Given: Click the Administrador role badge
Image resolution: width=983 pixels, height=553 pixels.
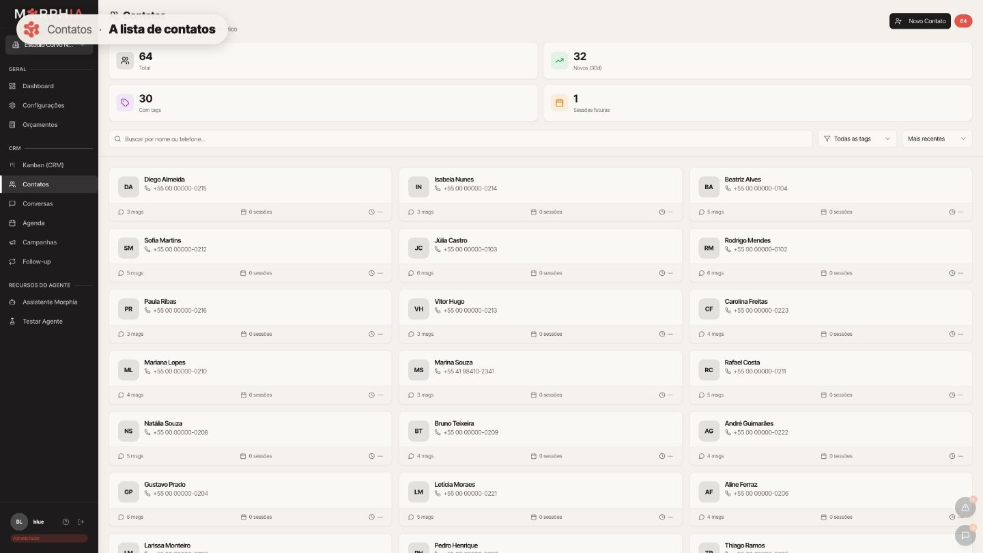Looking at the screenshot, I should click(x=49, y=538).
